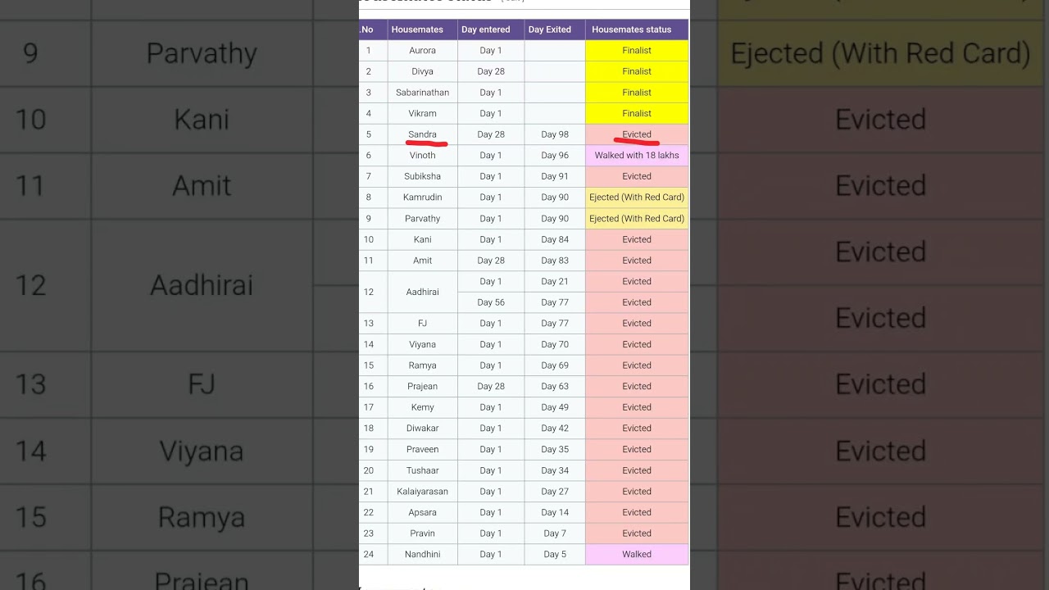Screen dimensions: 1049x590
Task: Click the large "Ejected (With Red Card)" background text
Action: click(880, 53)
